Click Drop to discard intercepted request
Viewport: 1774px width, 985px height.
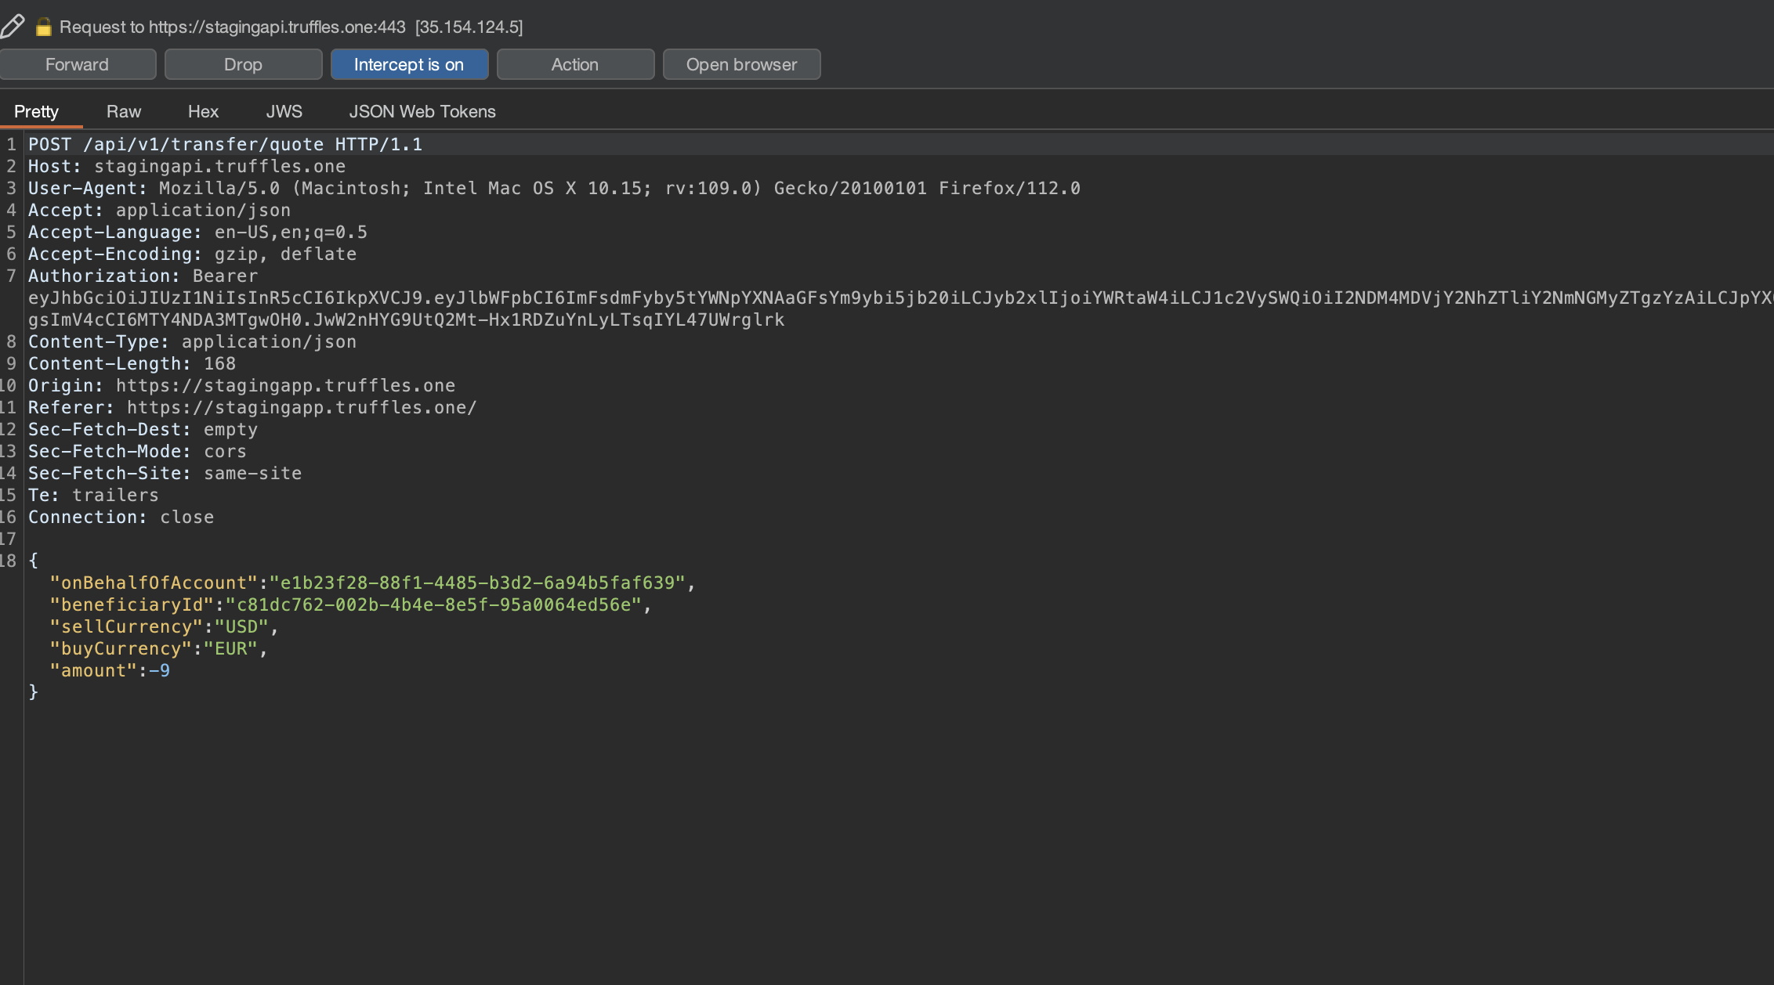243,63
